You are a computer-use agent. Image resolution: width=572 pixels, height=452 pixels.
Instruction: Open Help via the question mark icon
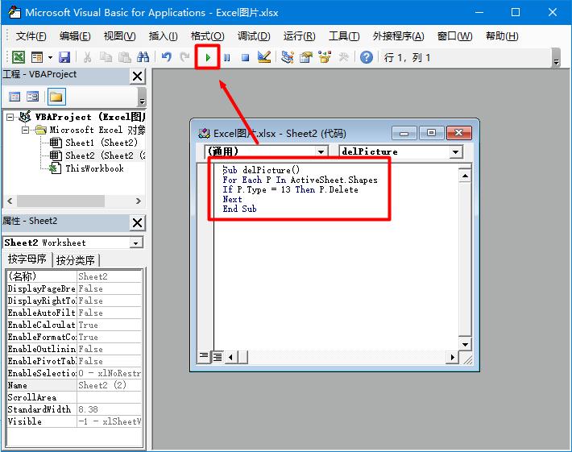(367, 57)
